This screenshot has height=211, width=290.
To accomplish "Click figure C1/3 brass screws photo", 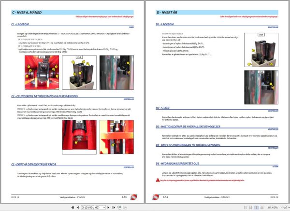I will point(116,72).
